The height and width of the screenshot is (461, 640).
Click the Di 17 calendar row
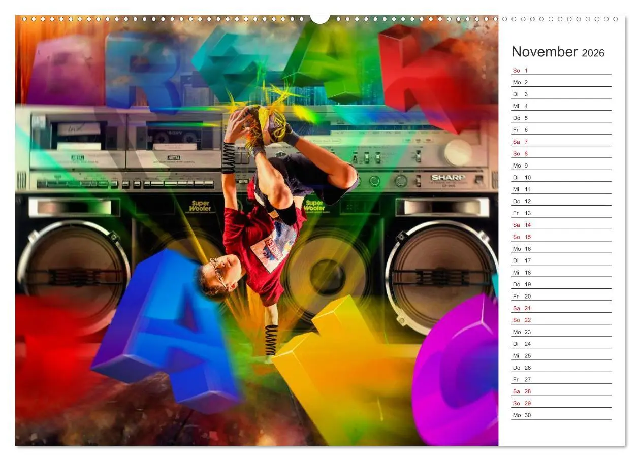(x=561, y=260)
